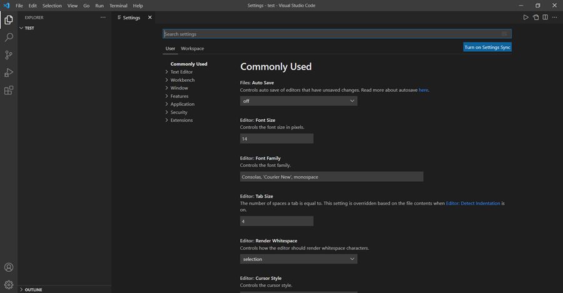Switch to the Workspace settings tab
Screen dimensions: 563x293
(192, 48)
